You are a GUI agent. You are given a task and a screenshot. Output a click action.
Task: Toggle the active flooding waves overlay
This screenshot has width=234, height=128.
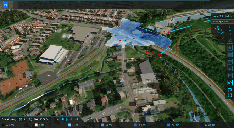coord(230,83)
